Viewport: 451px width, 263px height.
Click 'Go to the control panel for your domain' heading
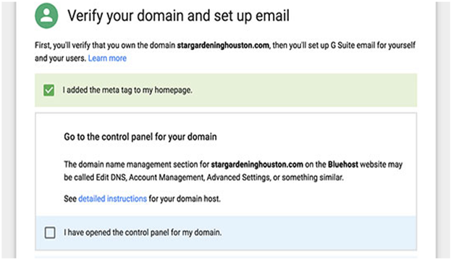(x=140, y=137)
